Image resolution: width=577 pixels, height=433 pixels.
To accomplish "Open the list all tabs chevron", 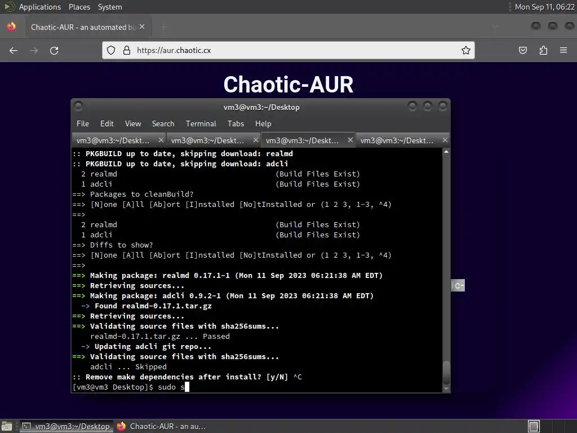I will click(495, 26).
